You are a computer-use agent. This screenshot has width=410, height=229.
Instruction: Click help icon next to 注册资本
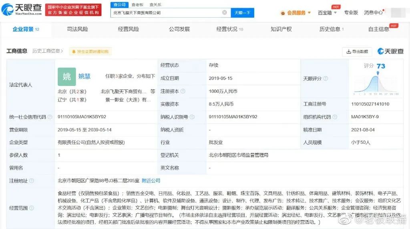point(183,91)
